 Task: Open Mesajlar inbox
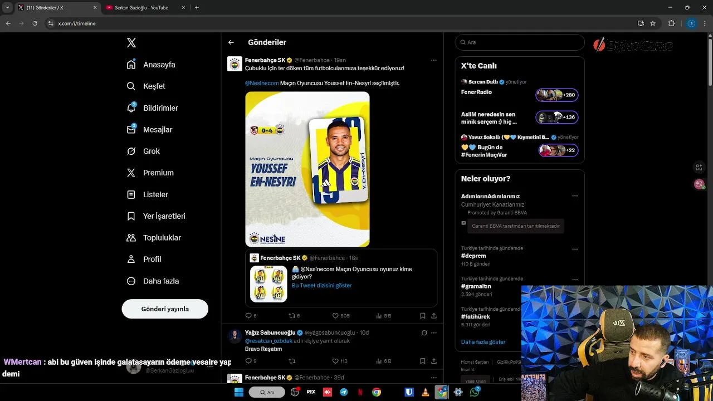point(149,130)
